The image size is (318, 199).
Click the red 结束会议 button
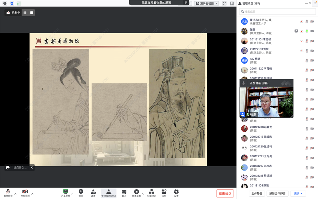(225, 193)
